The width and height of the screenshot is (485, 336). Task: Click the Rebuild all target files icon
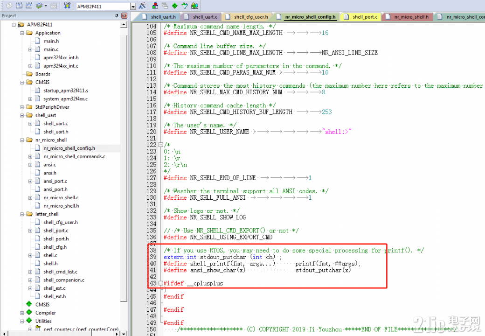point(29,6)
